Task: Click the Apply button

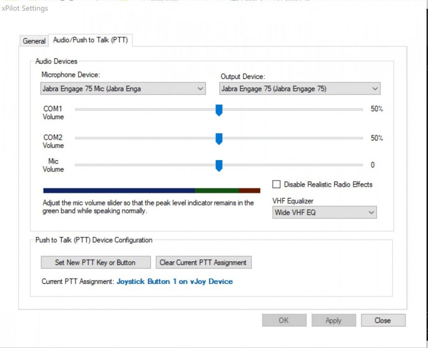Action: click(333, 320)
